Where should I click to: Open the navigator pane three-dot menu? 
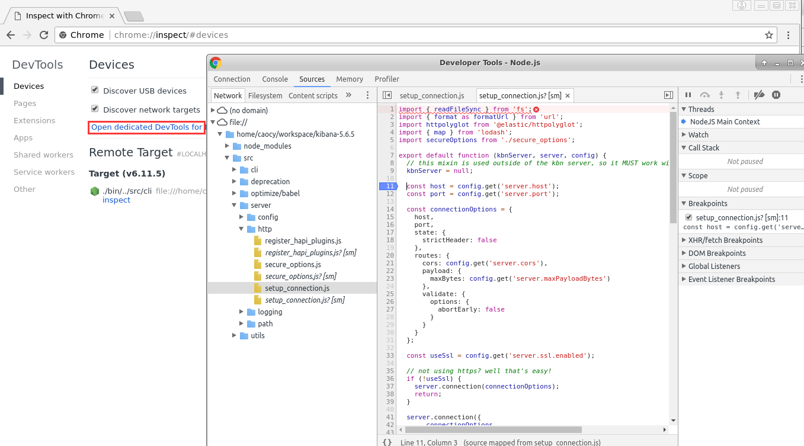[x=367, y=95]
